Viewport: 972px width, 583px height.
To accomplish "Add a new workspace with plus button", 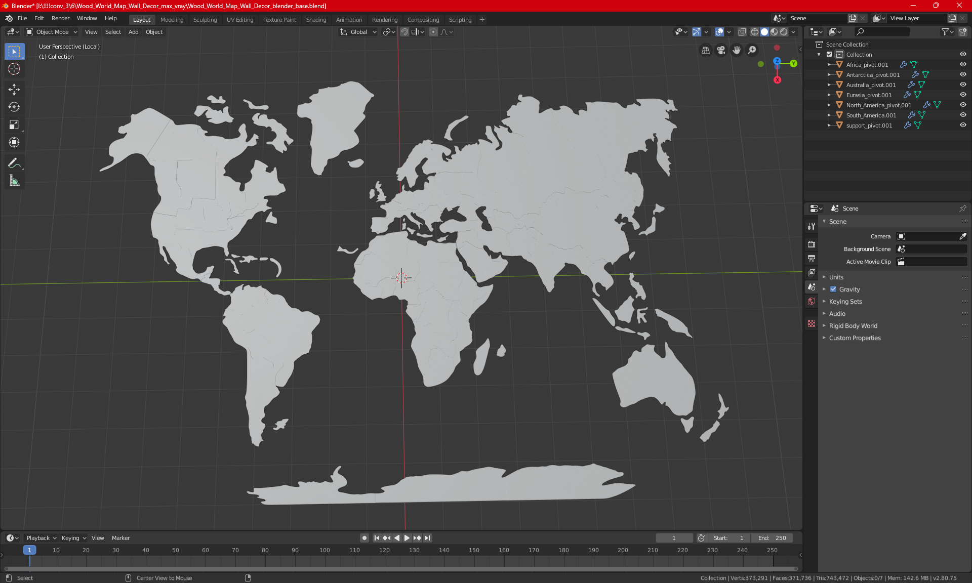I will [x=482, y=20].
